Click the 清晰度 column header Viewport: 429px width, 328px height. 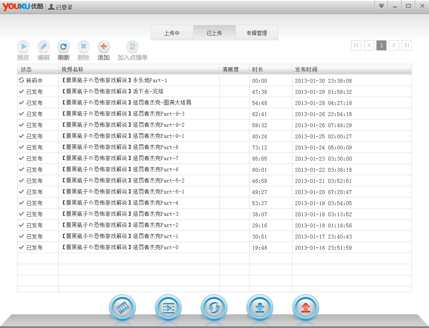point(235,69)
